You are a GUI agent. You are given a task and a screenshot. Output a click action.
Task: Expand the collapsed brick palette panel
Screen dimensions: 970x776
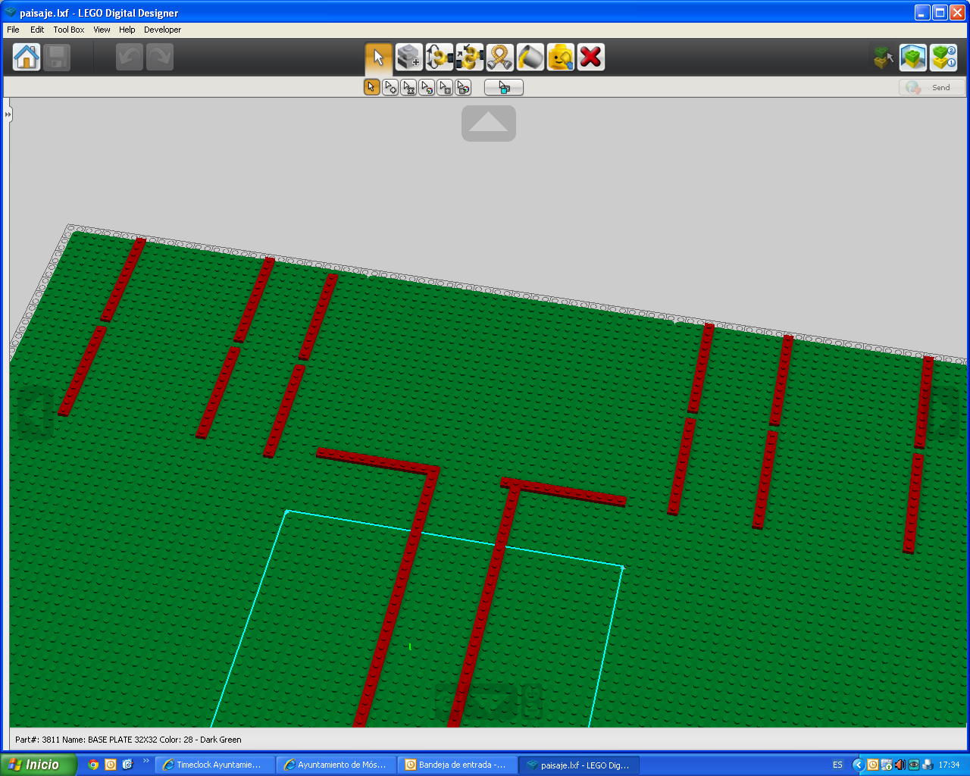point(8,114)
